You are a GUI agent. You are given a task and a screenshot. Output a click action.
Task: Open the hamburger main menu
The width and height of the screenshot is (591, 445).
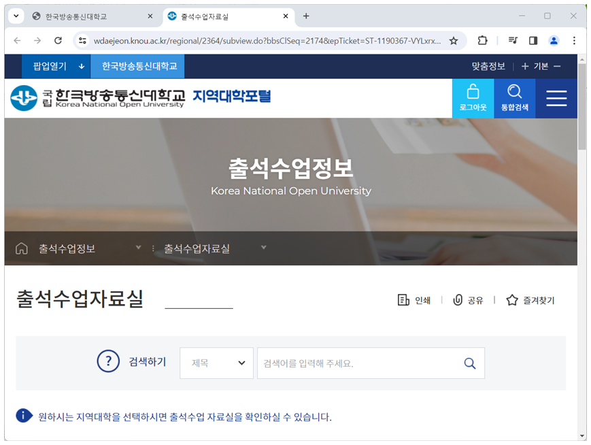[x=556, y=98]
